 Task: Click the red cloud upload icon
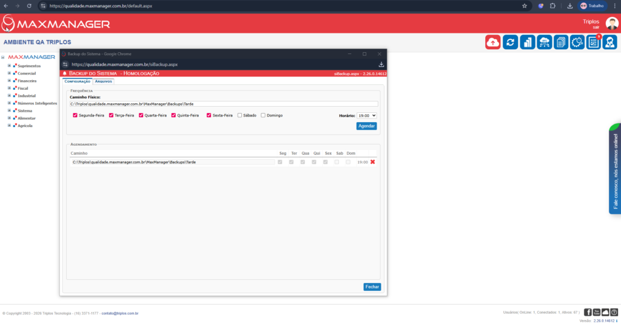(x=493, y=42)
